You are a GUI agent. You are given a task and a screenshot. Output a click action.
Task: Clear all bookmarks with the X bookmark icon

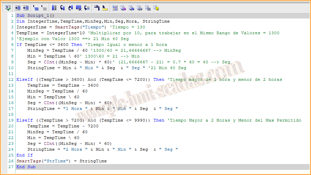pos(79,7)
